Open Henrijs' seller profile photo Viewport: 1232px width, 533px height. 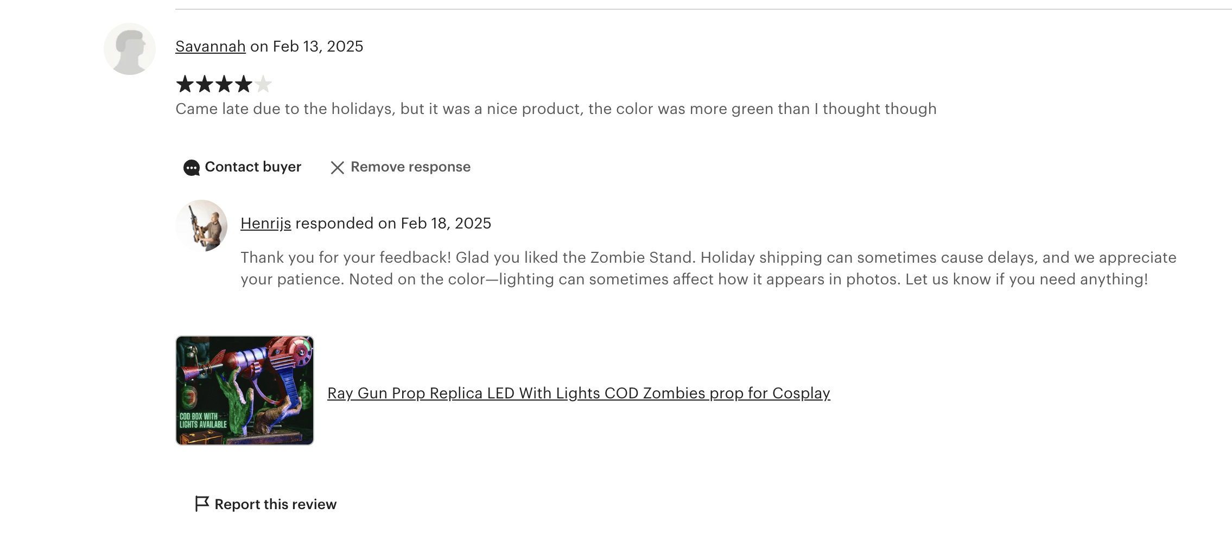(201, 225)
